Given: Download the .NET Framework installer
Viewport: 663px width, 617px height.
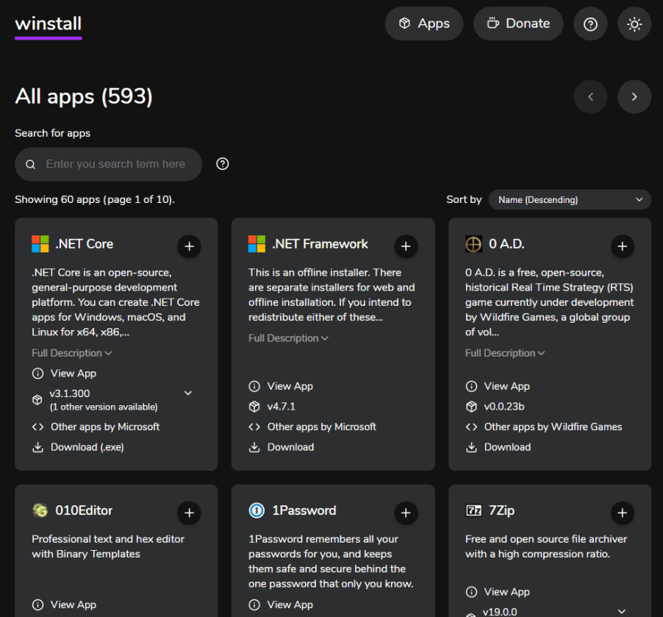Looking at the screenshot, I should [x=282, y=447].
